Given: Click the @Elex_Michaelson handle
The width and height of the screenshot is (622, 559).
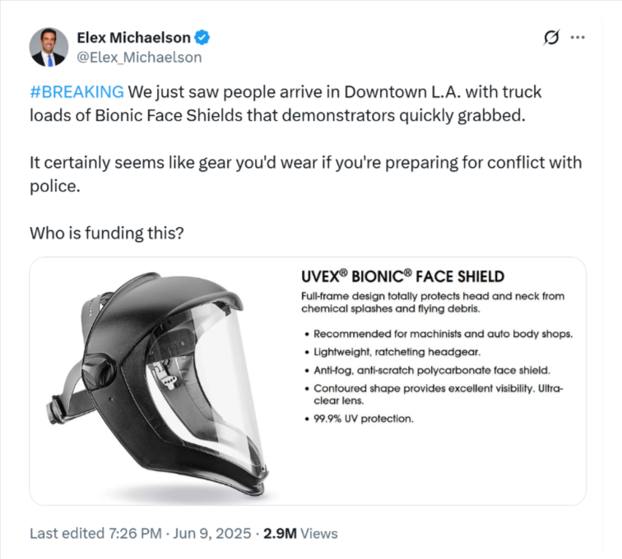Looking at the screenshot, I should [139, 58].
